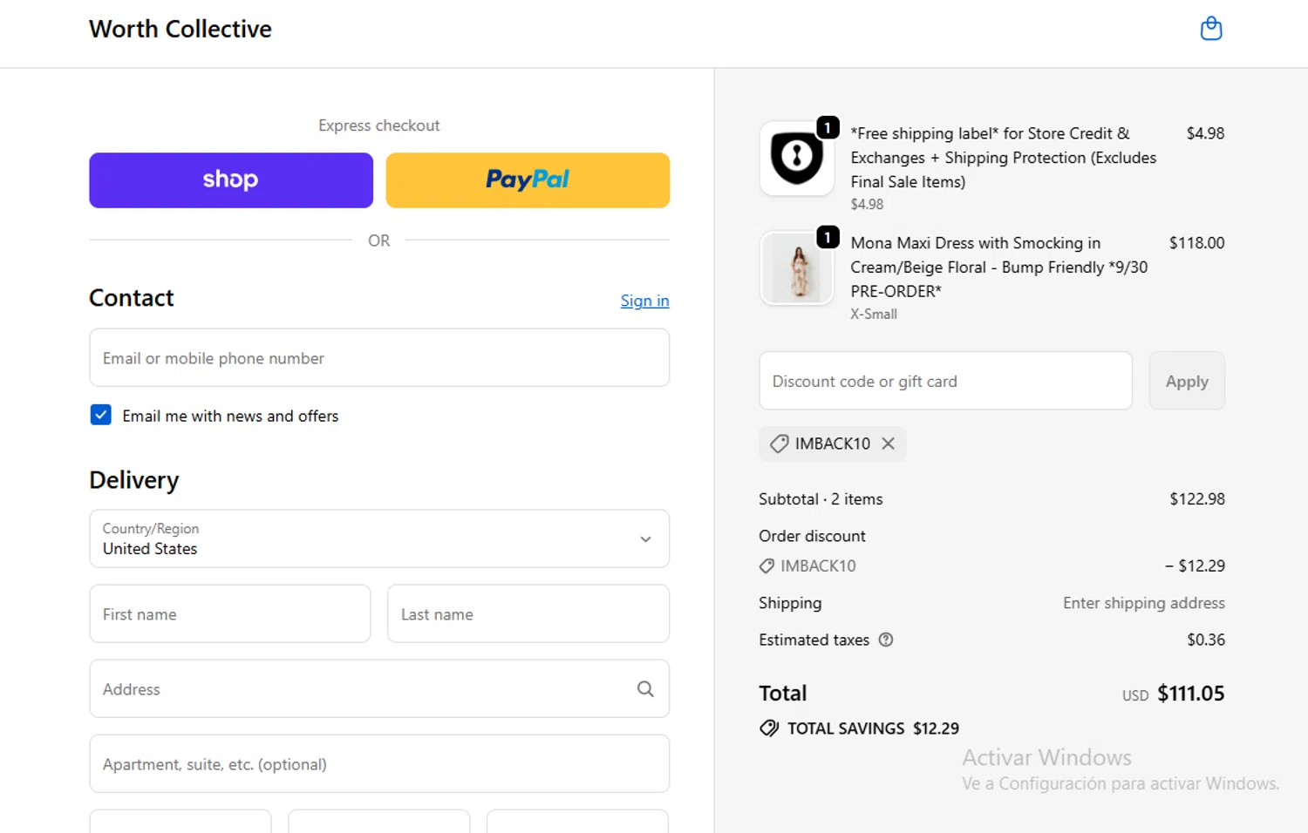Click the Total Savings tag icon
This screenshot has height=833, width=1308.
(769, 728)
